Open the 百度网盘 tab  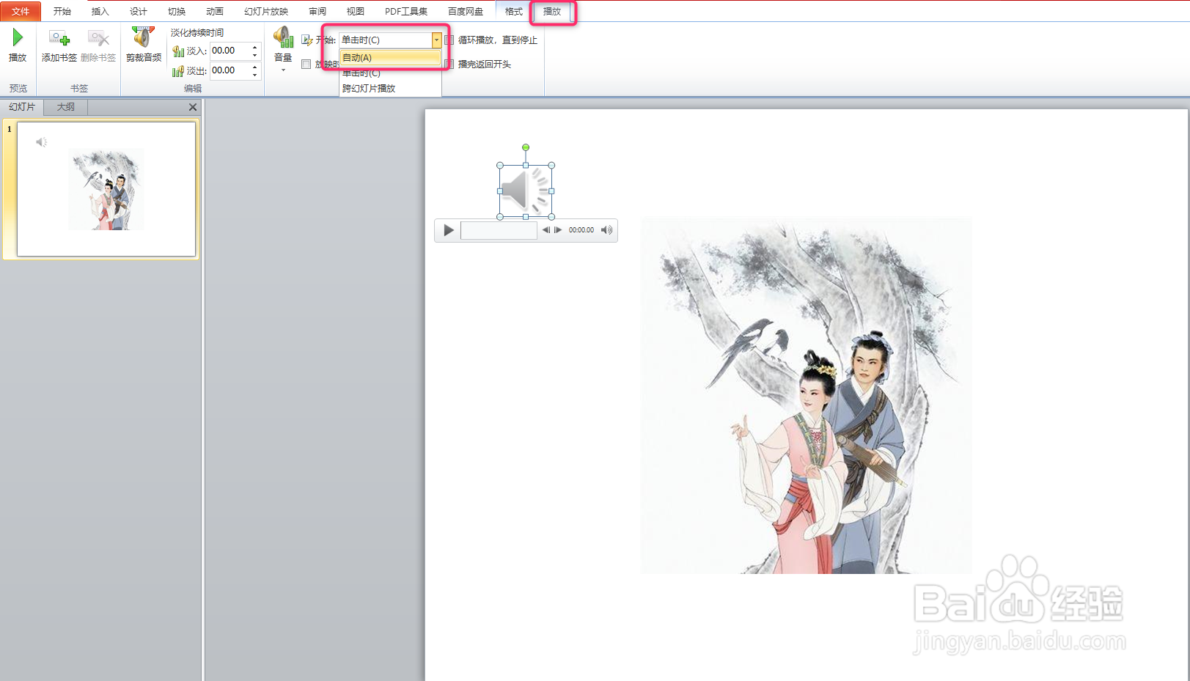(466, 11)
